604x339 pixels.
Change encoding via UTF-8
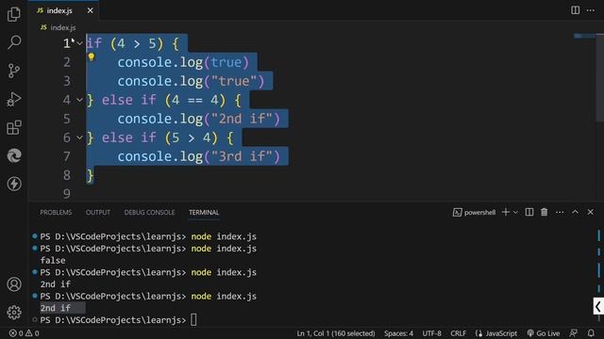(432, 333)
